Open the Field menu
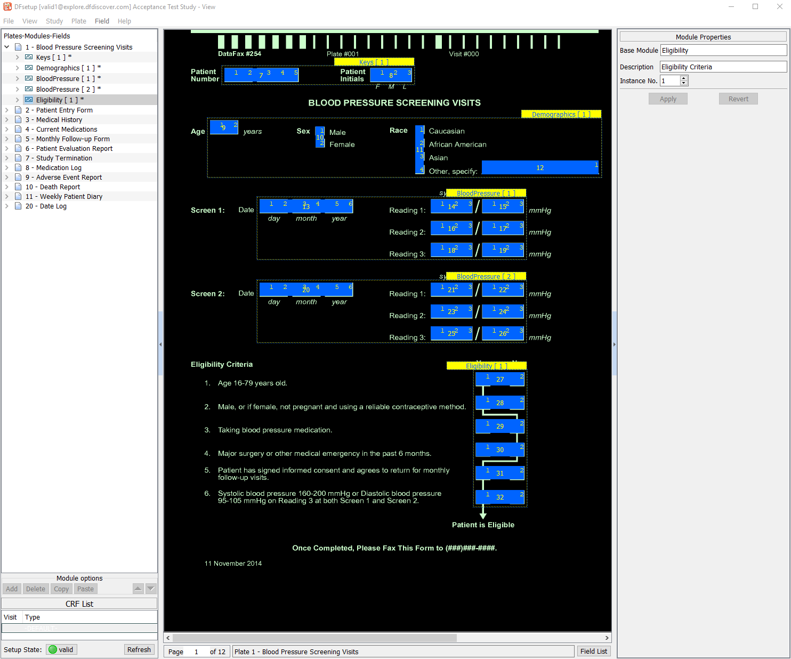The width and height of the screenshot is (791, 659). click(x=102, y=21)
